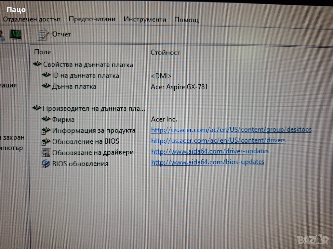Click the chip icon beside Свойства на дънната платка
Viewport: 333px width, 249px height.
coord(37,65)
